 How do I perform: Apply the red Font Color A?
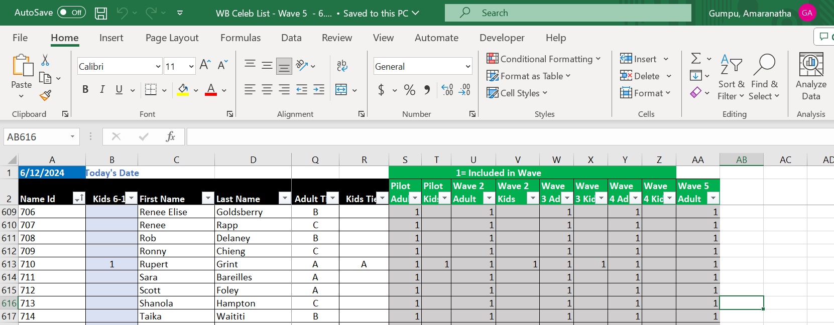(211, 90)
